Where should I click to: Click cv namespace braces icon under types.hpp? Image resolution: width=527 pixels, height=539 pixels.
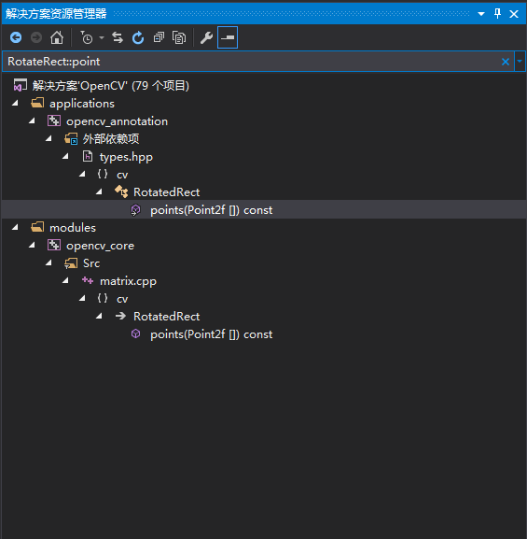pyautogui.click(x=103, y=174)
